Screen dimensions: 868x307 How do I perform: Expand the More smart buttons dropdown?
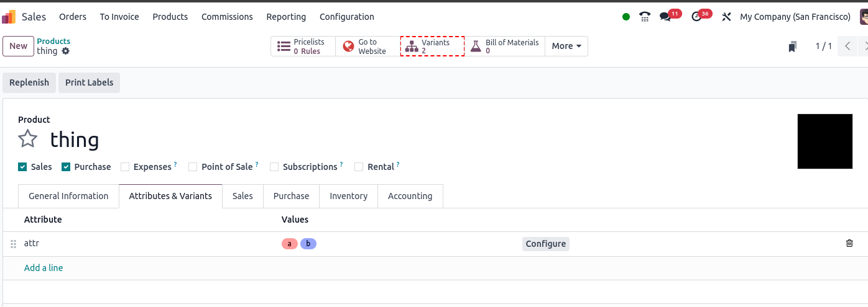(566, 46)
